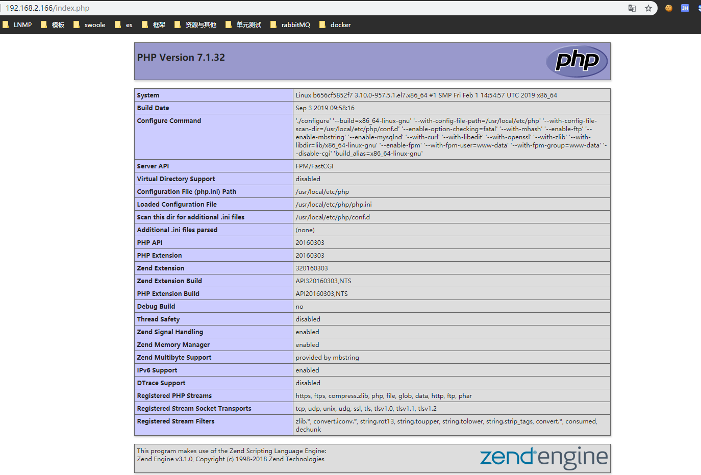Open the 框架 bookmark folder
The height and width of the screenshot is (475, 701).
pos(154,24)
